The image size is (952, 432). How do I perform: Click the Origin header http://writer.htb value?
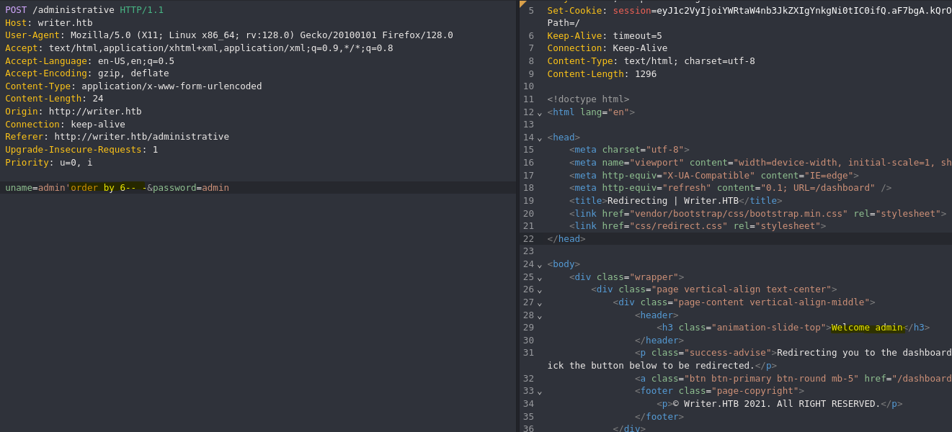95,112
